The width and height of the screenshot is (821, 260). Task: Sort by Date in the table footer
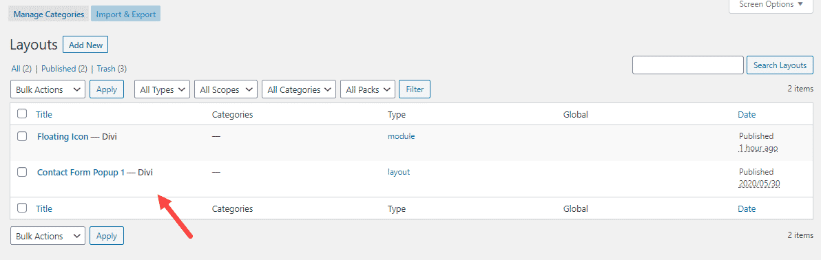pyautogui.click(x=747, y=208)
